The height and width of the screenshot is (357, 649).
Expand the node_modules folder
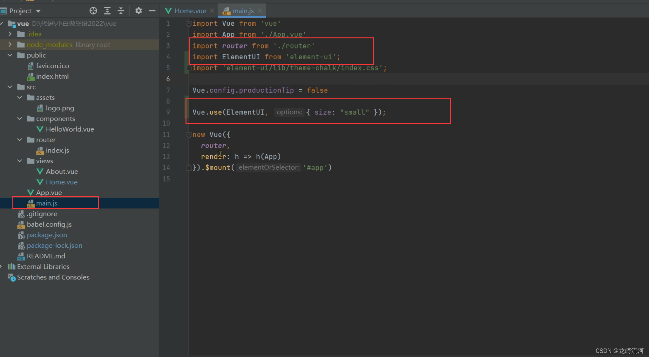tap(10, 45)
